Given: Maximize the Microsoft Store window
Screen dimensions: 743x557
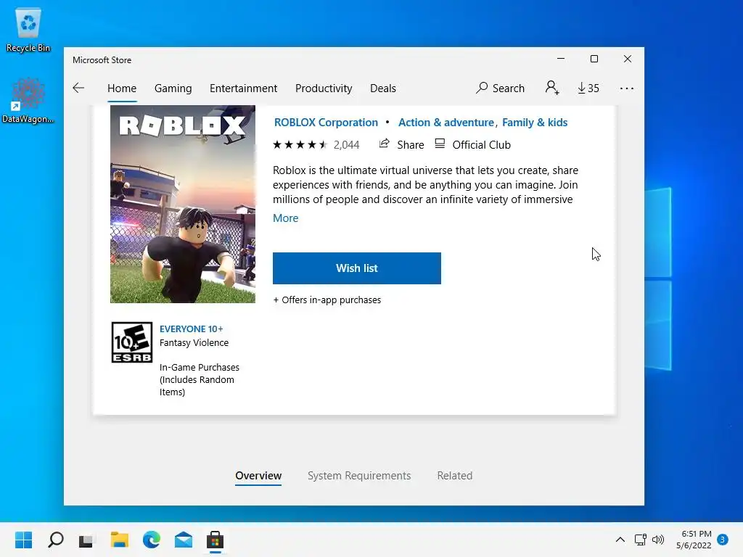Looking at the screenshot, I should (x=594, y=59).
